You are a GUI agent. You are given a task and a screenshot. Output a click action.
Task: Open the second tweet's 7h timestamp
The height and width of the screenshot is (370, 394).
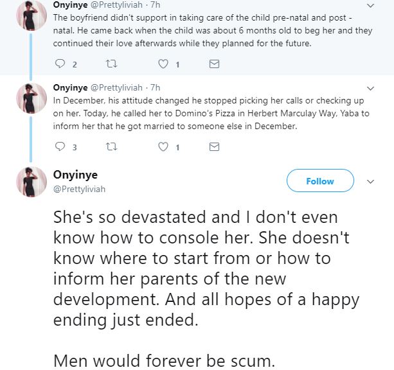point(155,87)
